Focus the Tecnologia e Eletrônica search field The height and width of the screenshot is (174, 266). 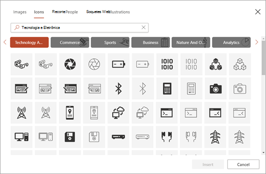[x=80, y=27]
